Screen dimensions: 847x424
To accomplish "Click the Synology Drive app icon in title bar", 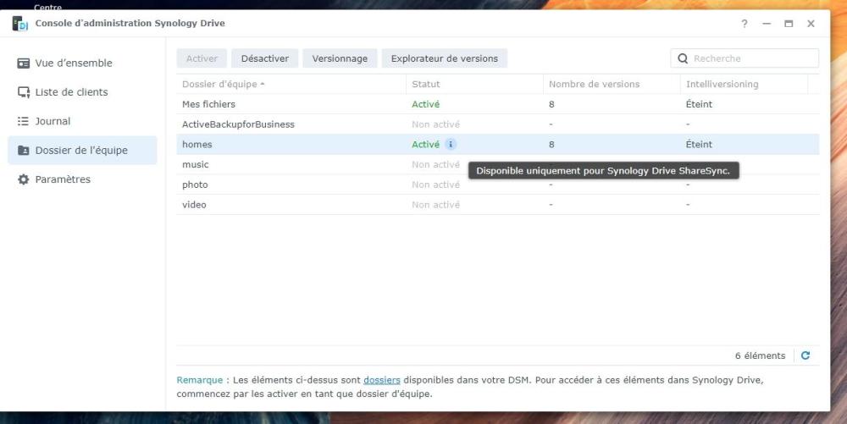I will click(20, 24).
